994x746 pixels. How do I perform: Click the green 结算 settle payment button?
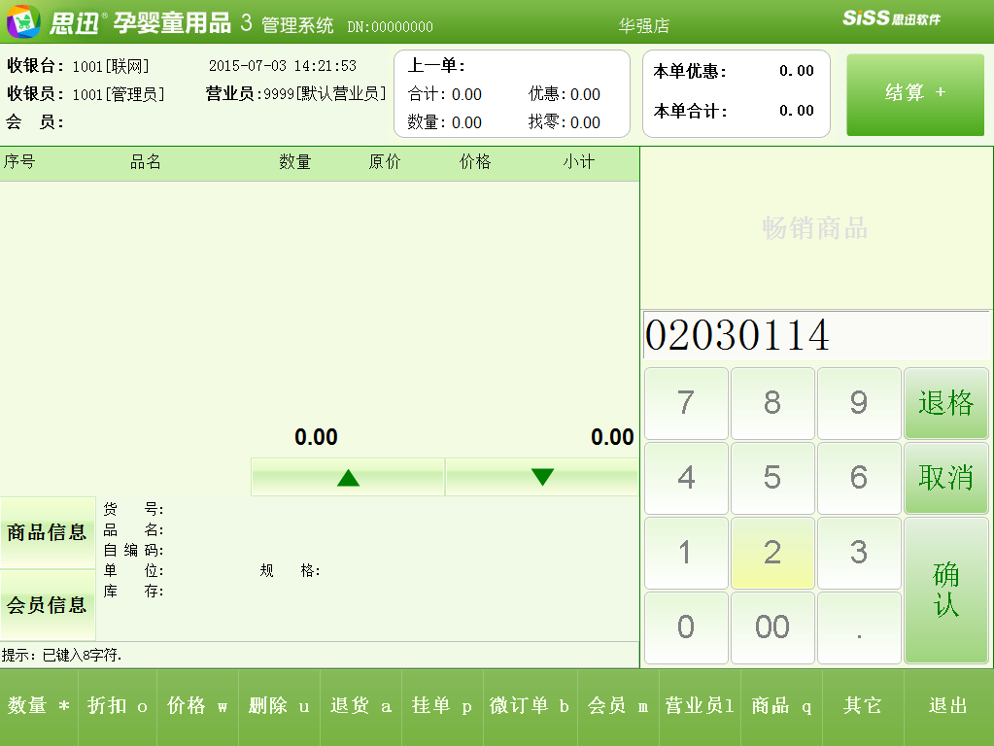tap(914, 93)
